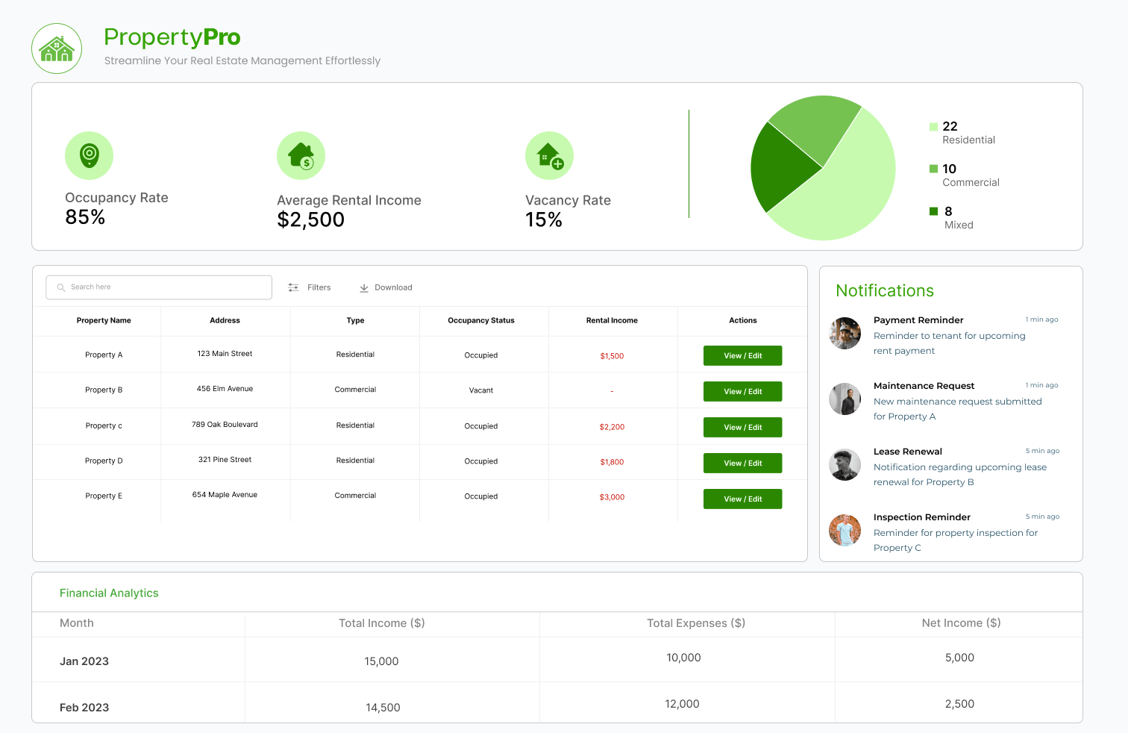The height and width of the screenshot is (733, 1128).
Task: Click View / Edit for Property A
Action: click(x=742, y=355)
